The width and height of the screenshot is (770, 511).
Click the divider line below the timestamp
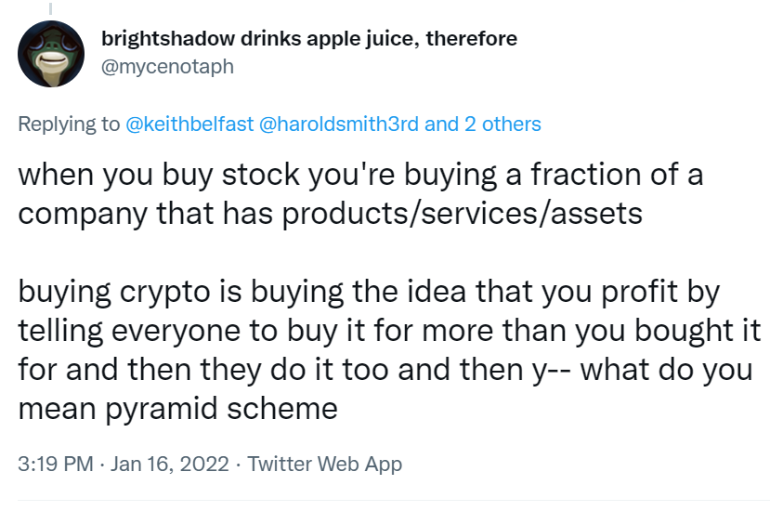[394, 501]
